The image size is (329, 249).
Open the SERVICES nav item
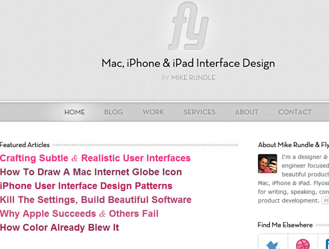pos(200,112)
